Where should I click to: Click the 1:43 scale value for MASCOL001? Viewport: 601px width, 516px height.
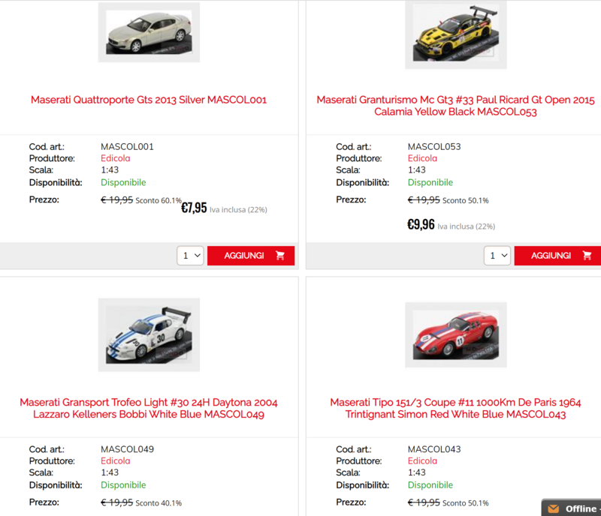[110, 169]
